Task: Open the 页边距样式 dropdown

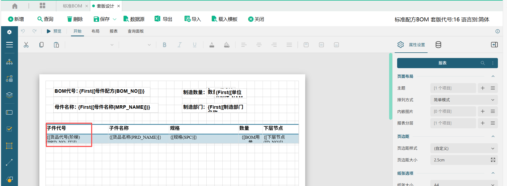Action: (464, 148)
